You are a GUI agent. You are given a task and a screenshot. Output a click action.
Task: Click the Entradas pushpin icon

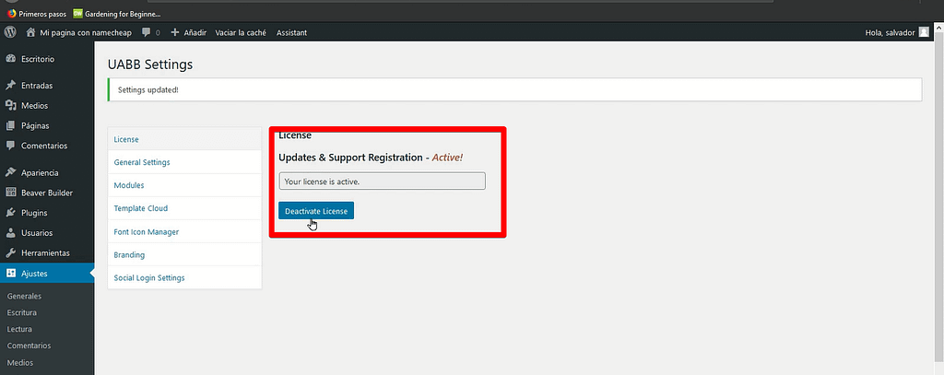click(x=10, y=86)
